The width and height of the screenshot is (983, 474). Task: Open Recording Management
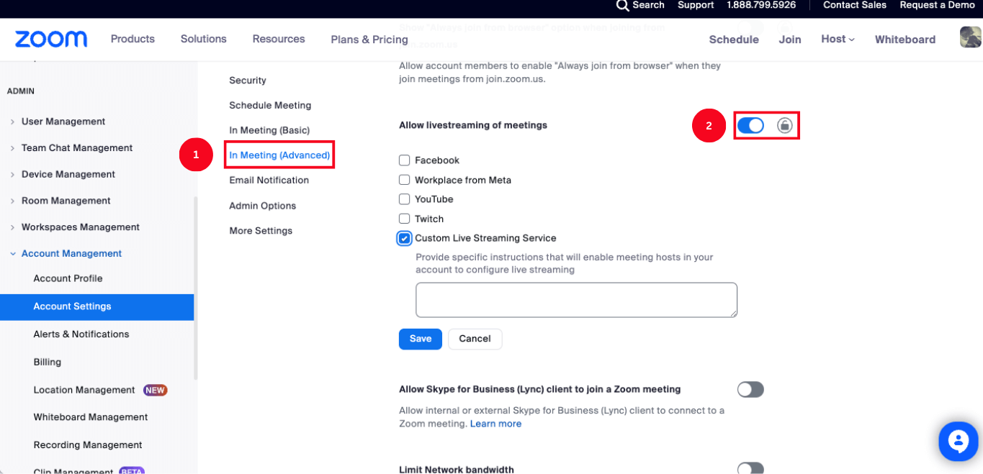(88, 445)
